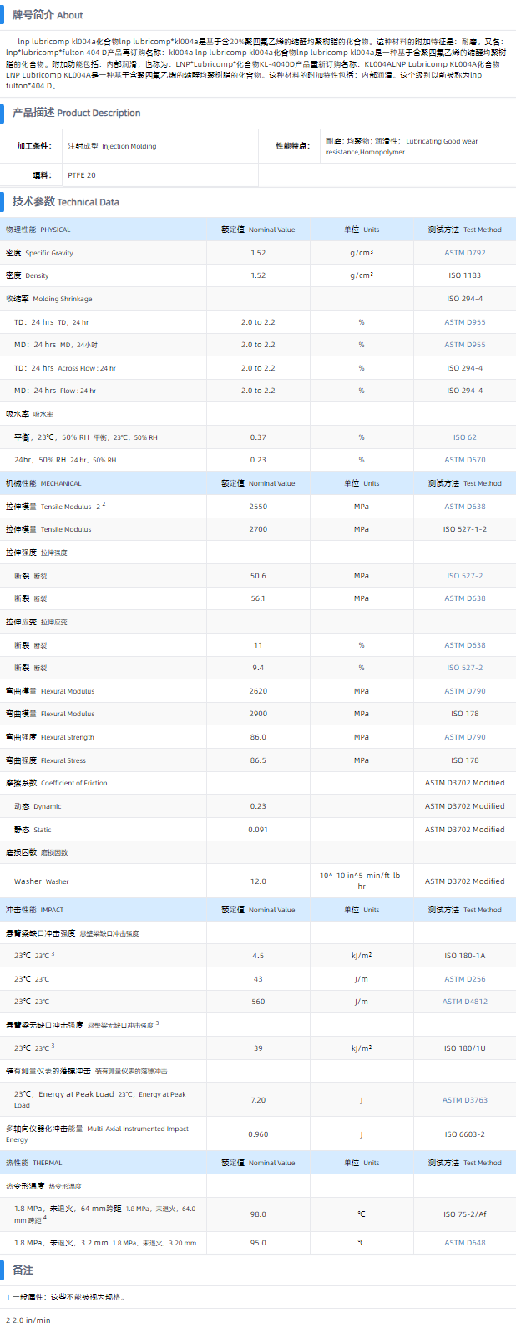
Task: Click the PTFE 20 filler value cell
Action: (82, 175)
